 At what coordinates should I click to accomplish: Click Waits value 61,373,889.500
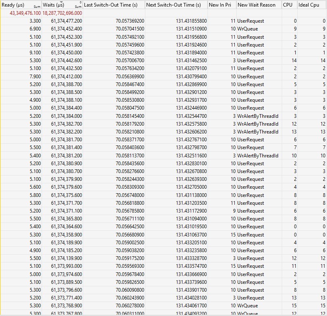coord(67,282)
